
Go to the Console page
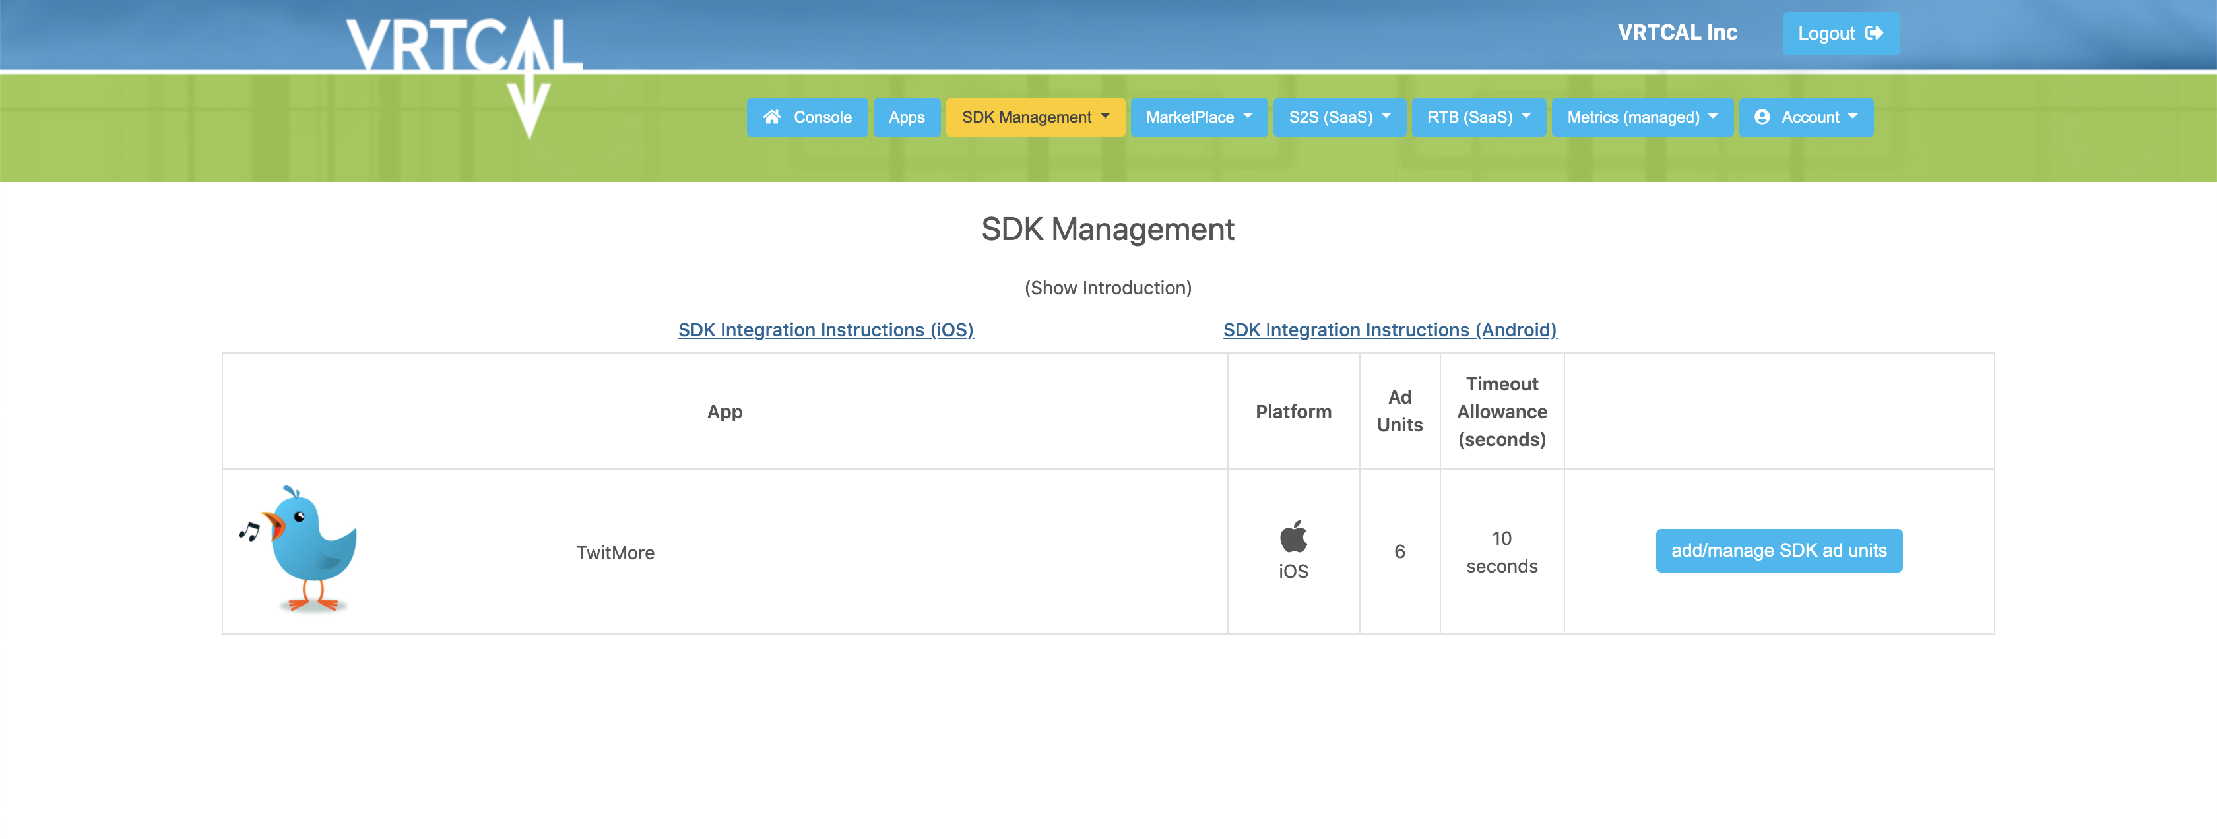tap(807, 117)
